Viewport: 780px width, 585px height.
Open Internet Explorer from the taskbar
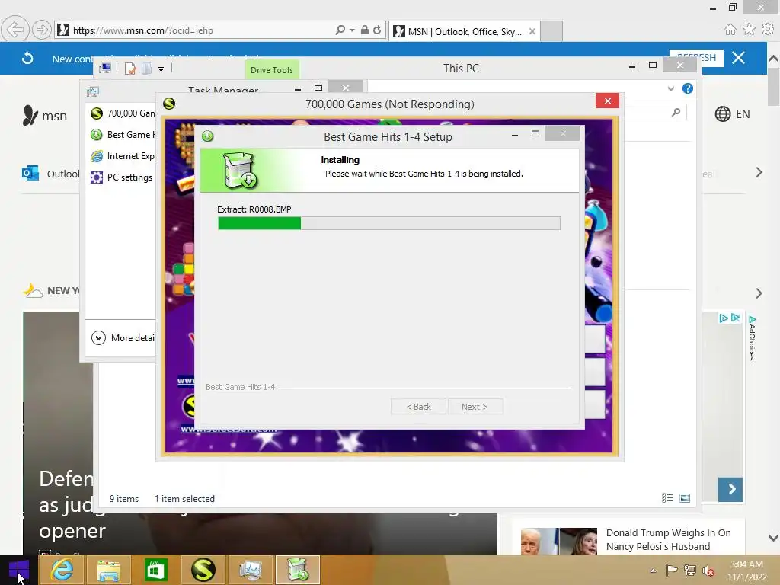tap(61, 570)
